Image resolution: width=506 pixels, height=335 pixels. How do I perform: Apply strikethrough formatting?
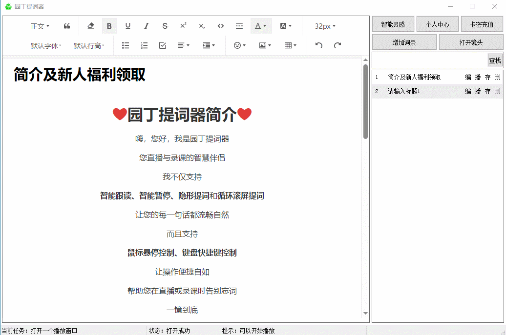pos(165,26)
